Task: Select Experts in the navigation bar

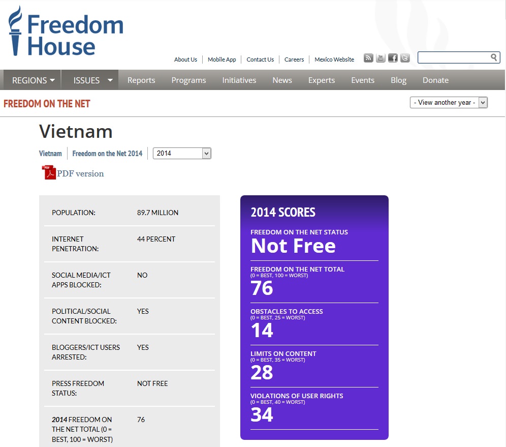Action: click(322, 80)
